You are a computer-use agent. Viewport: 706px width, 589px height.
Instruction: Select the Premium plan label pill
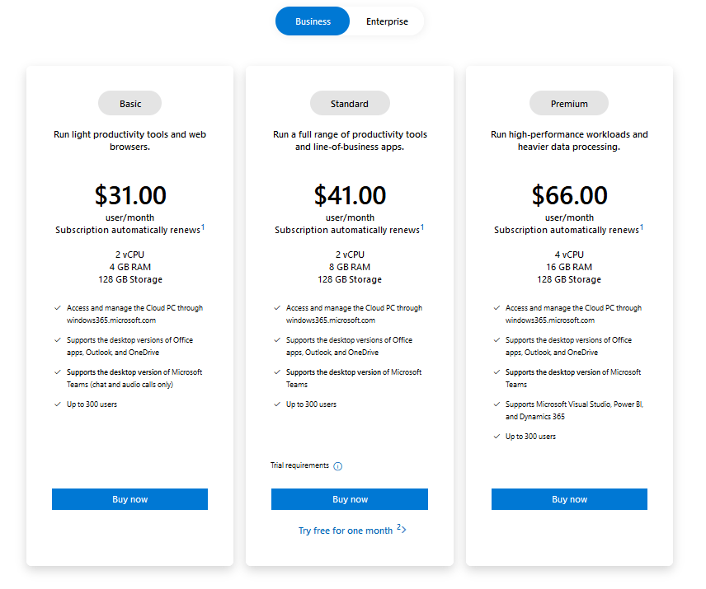pos(569,104)
